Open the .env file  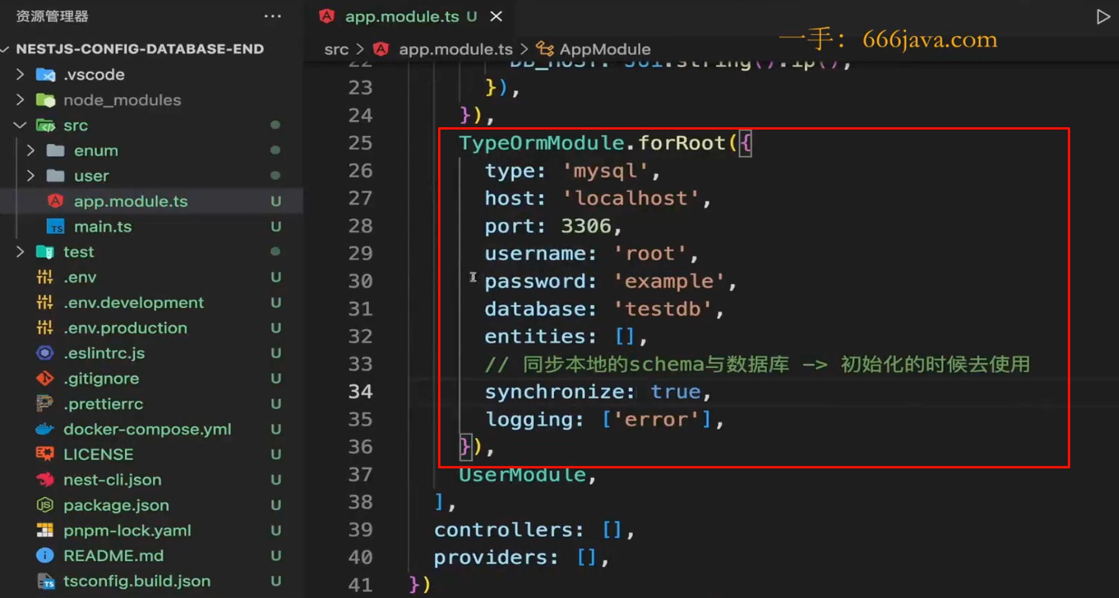point(80,277)
